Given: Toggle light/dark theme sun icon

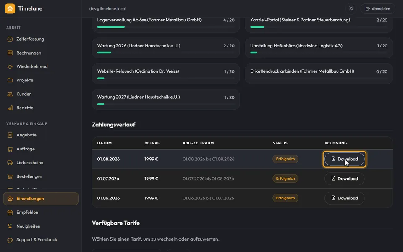Looking at the screenshot, I should pyautogui.click(x=351, y=8).
